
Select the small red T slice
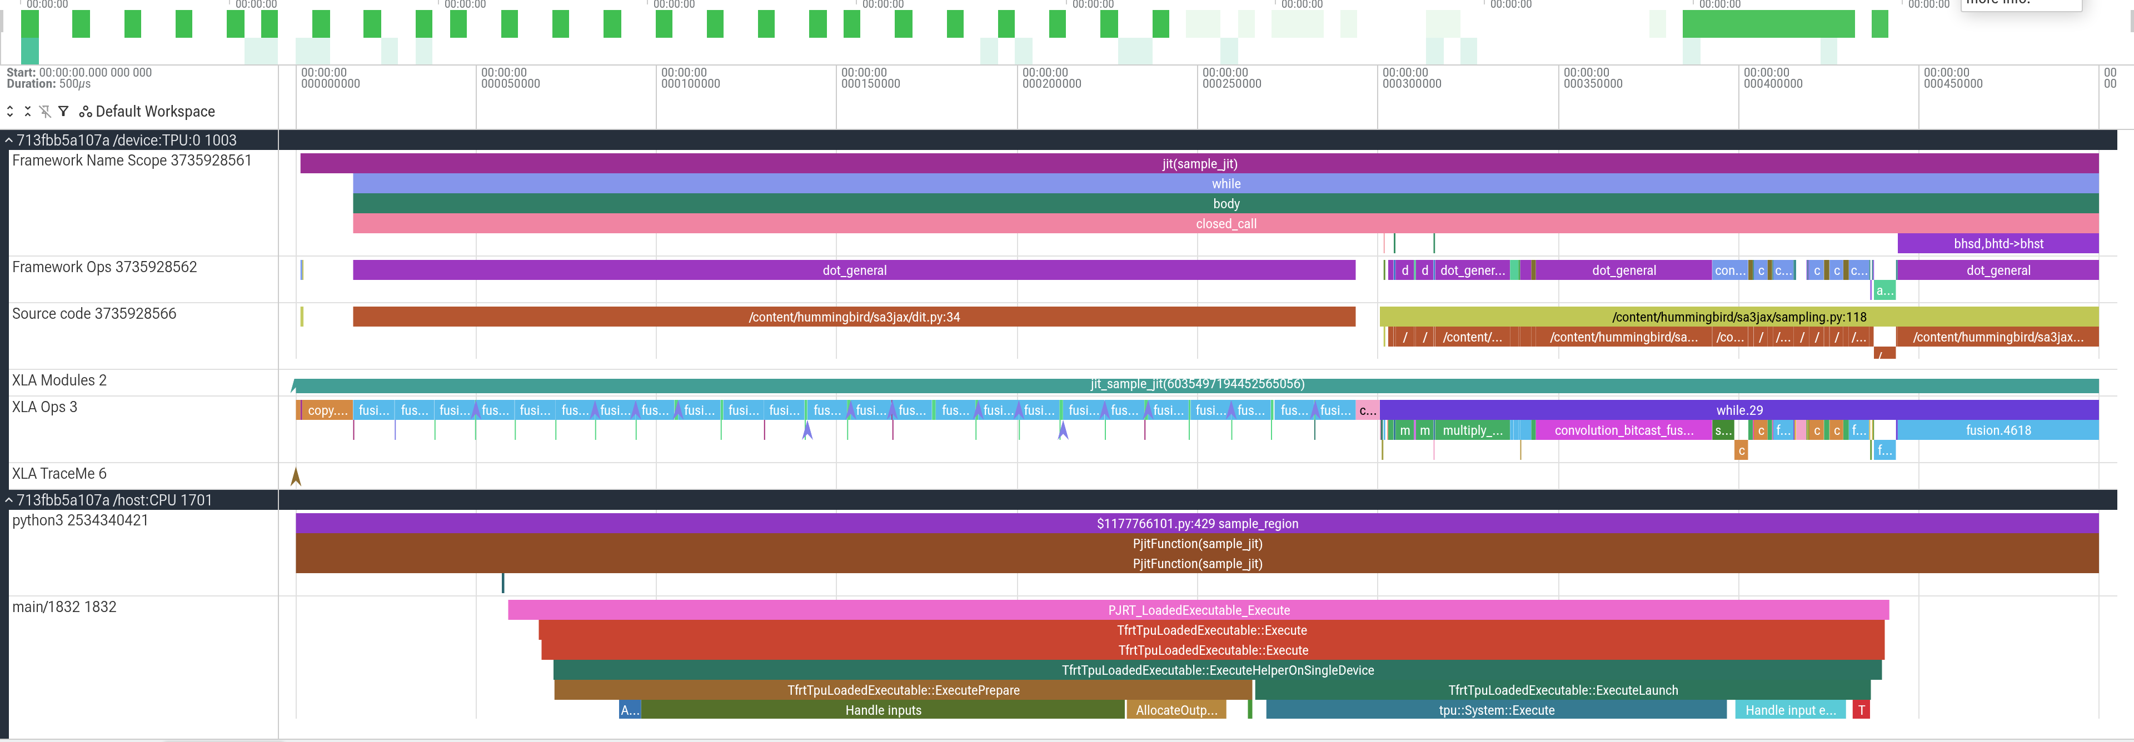(x=1861, y=710)
